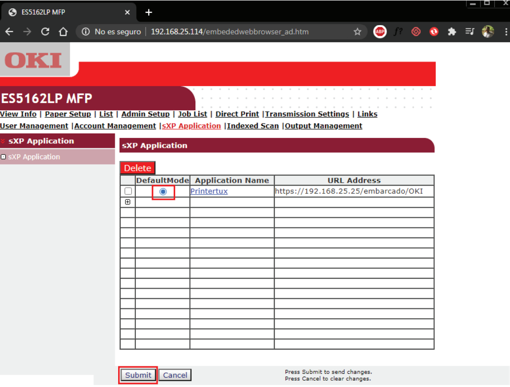Go to browser home page icon
Image resolution: width=510 pixels, height=387 pixels.
click(x=63, y=32)
